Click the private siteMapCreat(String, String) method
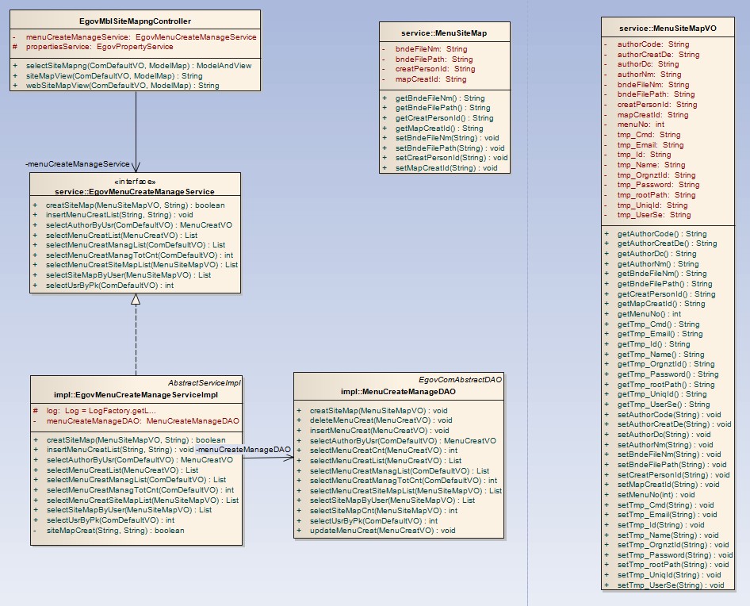 (x=115, y=530)
